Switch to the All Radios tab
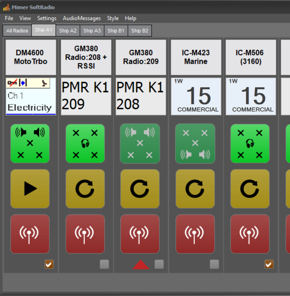The width and height of the screenshot is (290, 296). point(17,30)
